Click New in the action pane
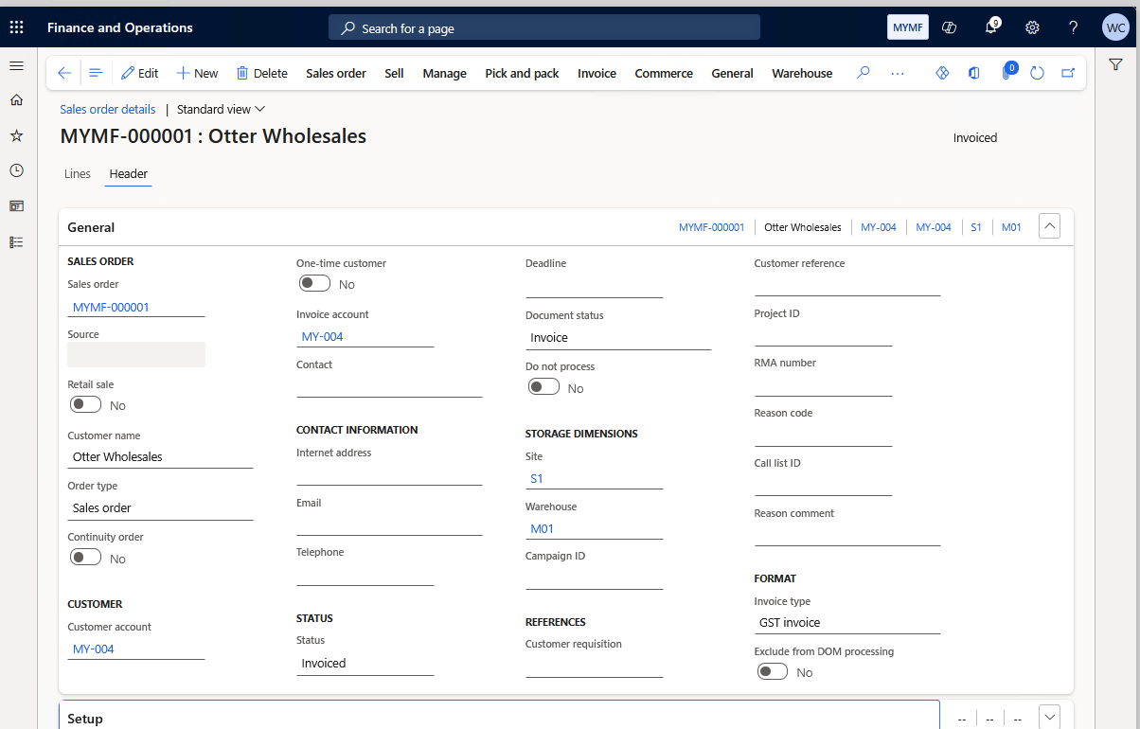Screen dimensions: 1140x729 tap(197, 73)
